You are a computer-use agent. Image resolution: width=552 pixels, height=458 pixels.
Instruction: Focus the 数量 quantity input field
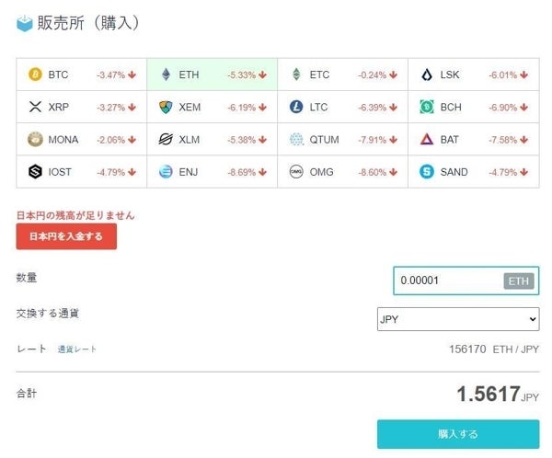(x=449, y=281)
